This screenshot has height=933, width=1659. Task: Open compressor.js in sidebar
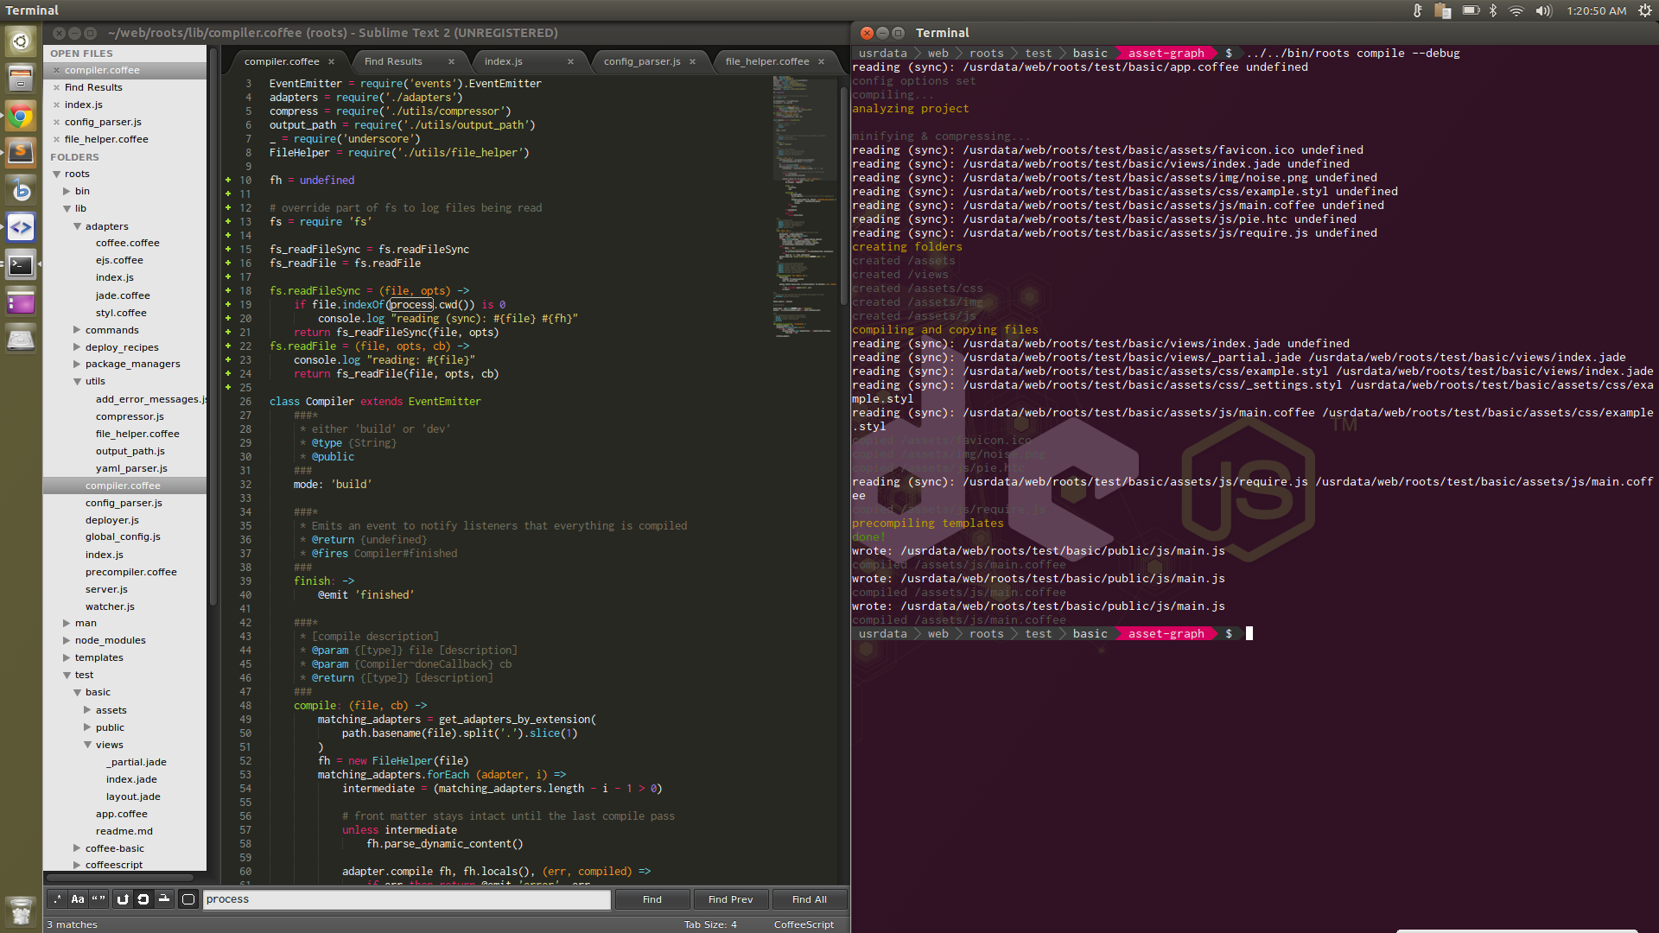pos(130,416)
